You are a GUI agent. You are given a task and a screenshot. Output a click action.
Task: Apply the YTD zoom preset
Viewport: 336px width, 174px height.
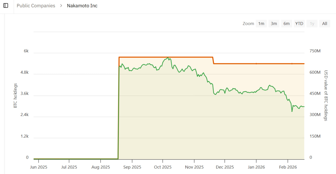click(x=299, y=24)
